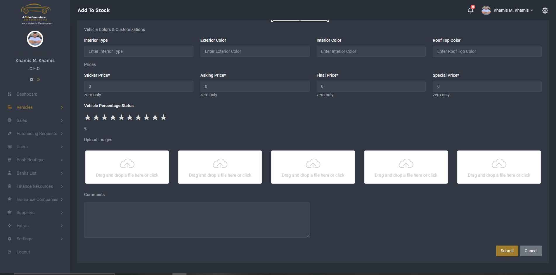Set vehicle status to tenth star
This screenshot has height=275, width=556.
[x=164, y=118]
